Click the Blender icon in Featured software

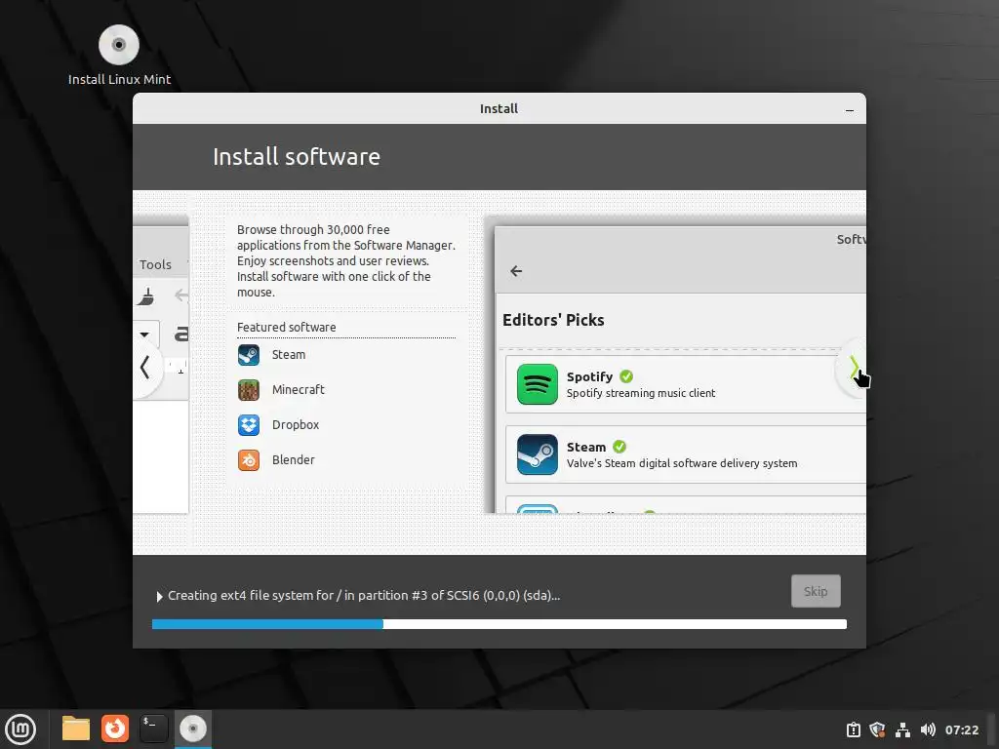point(249,460)
